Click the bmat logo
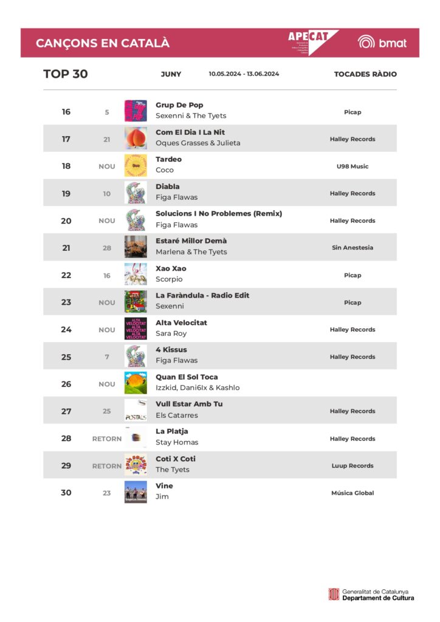This screenshot has width=440, height=622. tap(382, 43)
